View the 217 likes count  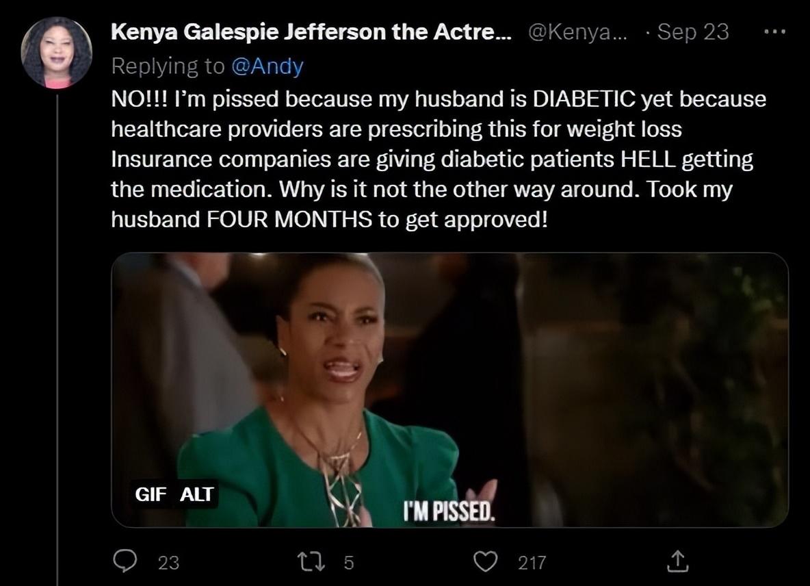coord(532,562)
